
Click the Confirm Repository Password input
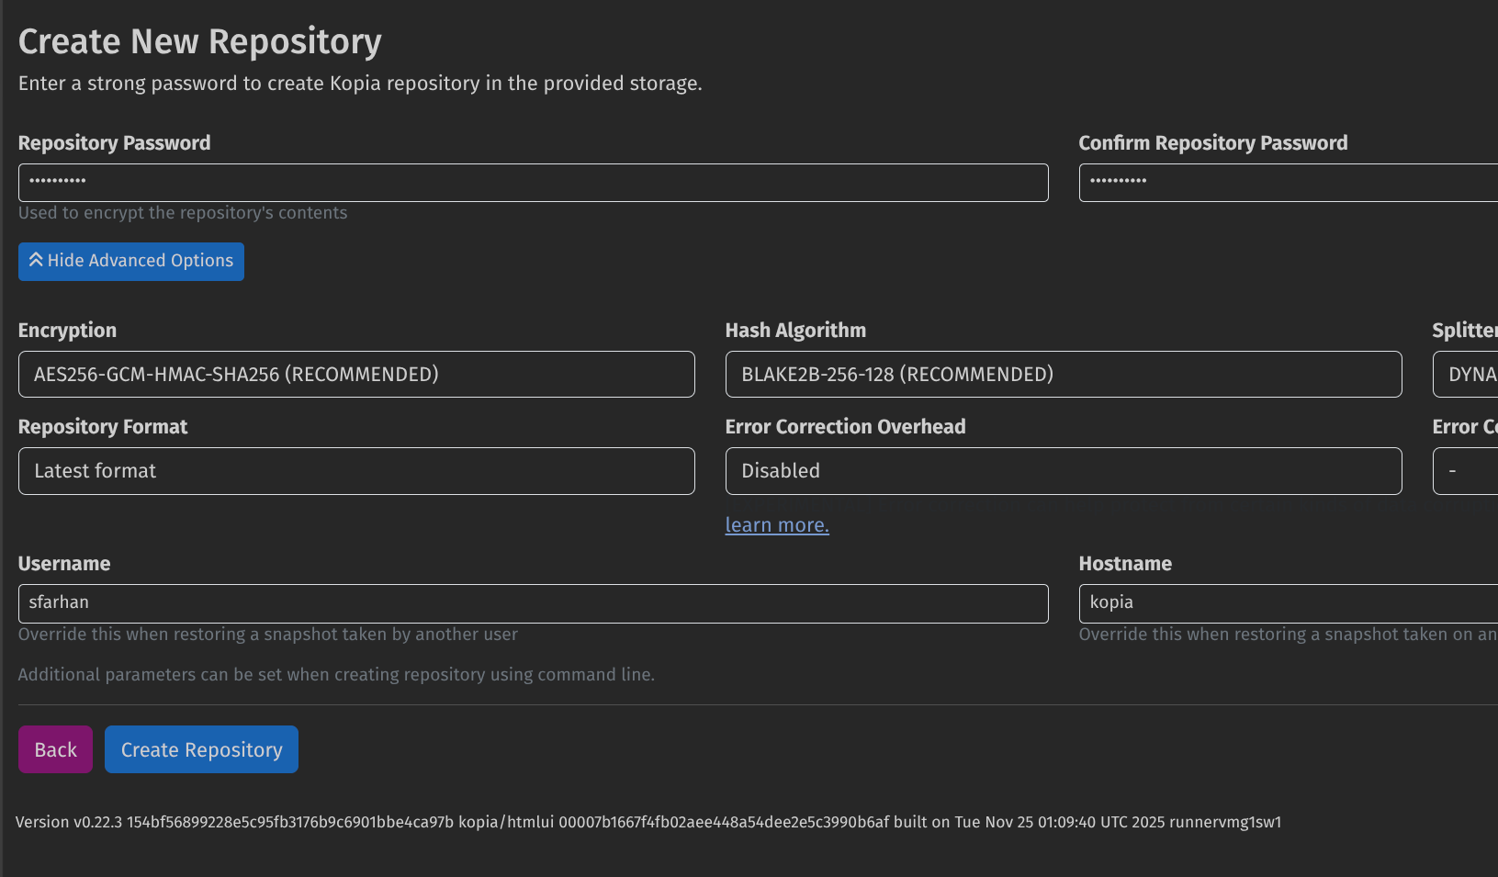point(1286,183)
